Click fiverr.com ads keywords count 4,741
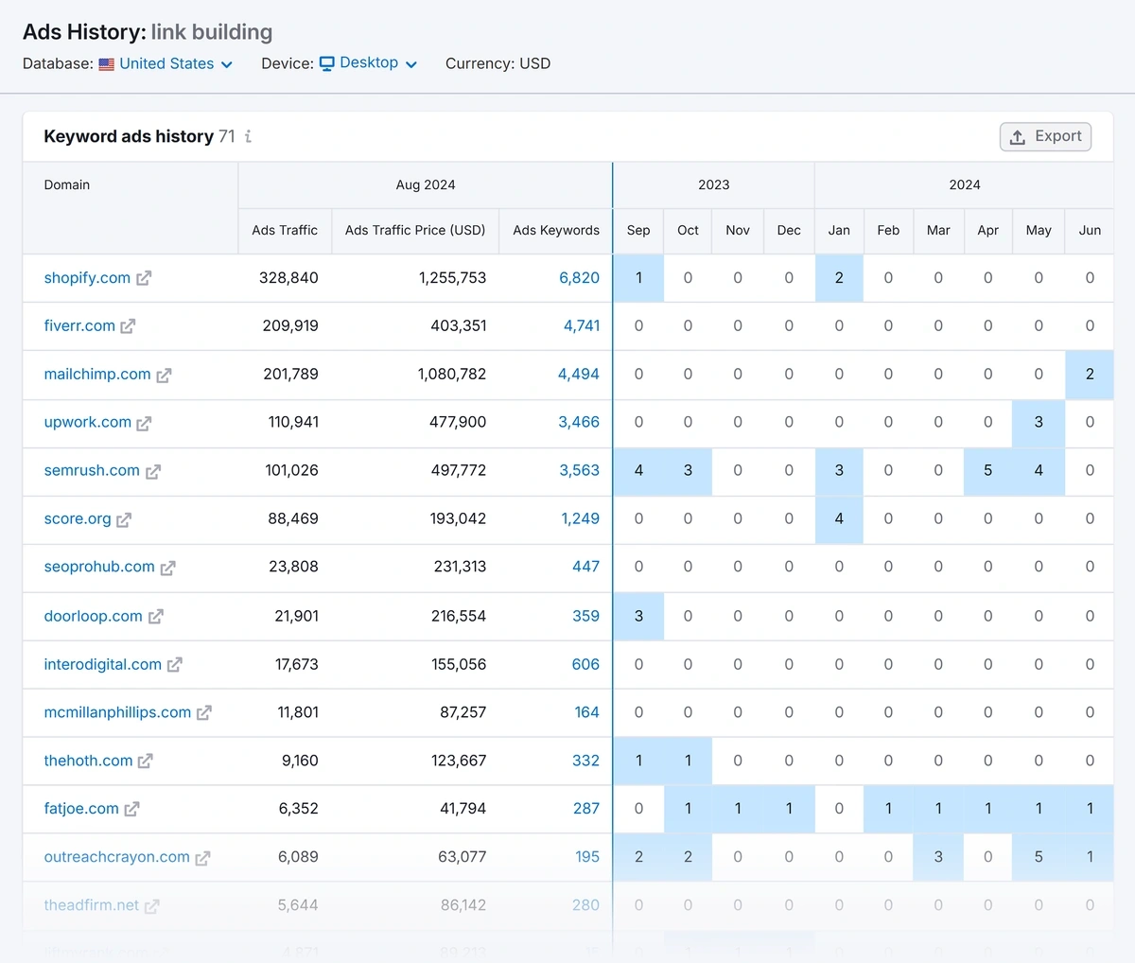Image resolution: width=1135 pixels, height=963 pixels. (x=582, y=325)
